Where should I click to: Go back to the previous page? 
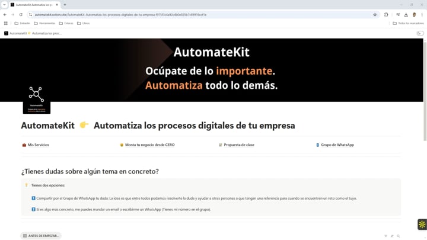[5, 15]
